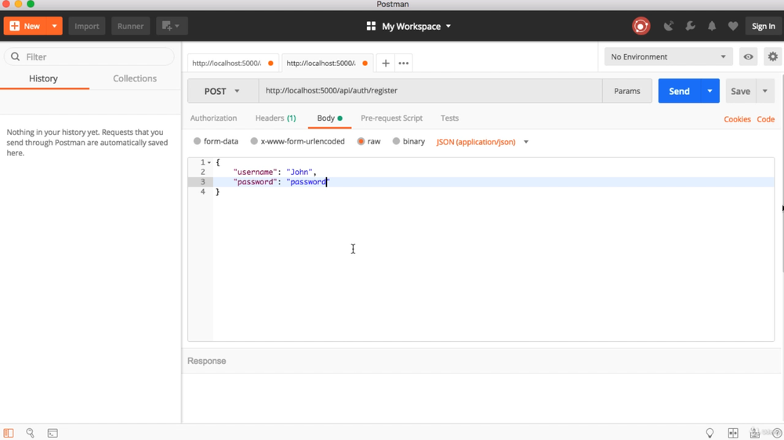Select the form-data radio button
This screenshot has height=440, width=784.
pyautogui.click(x=198, y=141)
